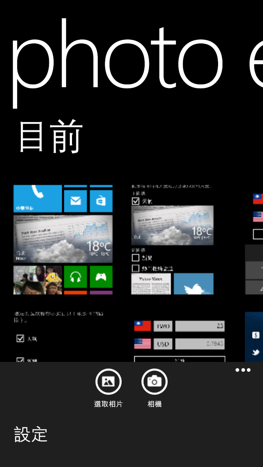Tap the "photo" app title text
Screen dimensions: 263x467
(x=117, y=63)
